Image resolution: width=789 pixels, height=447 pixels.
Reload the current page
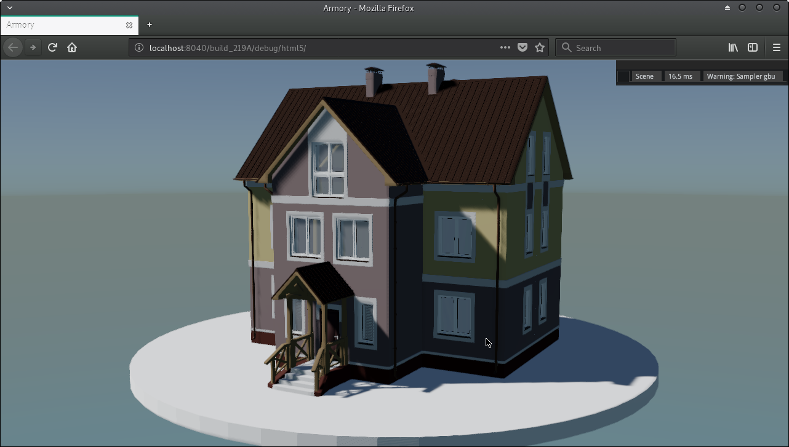(52, 47)
